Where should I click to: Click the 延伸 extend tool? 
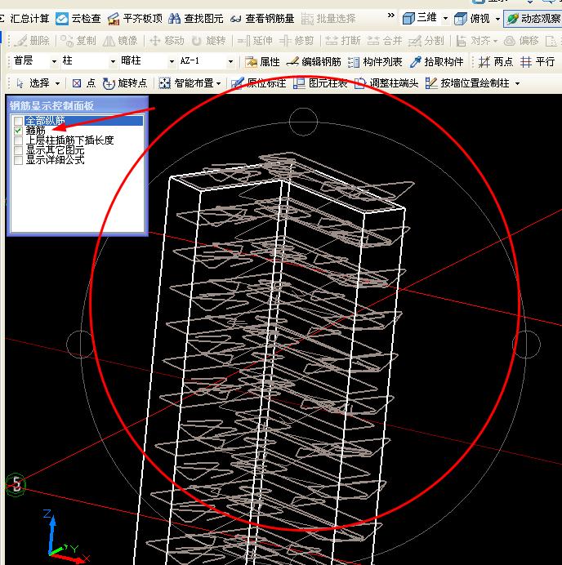[255, 41]
